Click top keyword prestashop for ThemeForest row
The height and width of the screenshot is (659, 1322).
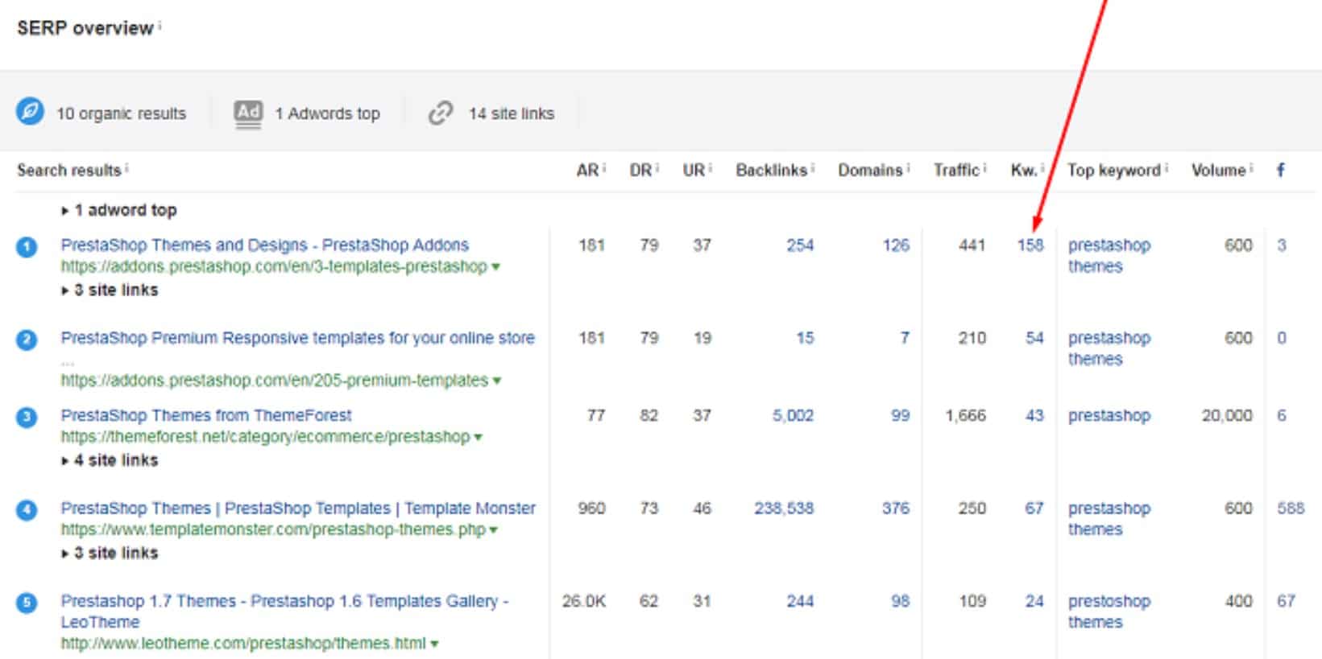pos(1109,416)
